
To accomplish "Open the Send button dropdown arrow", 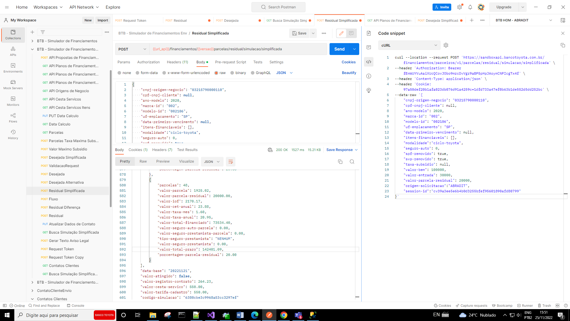I will [354, 49].
